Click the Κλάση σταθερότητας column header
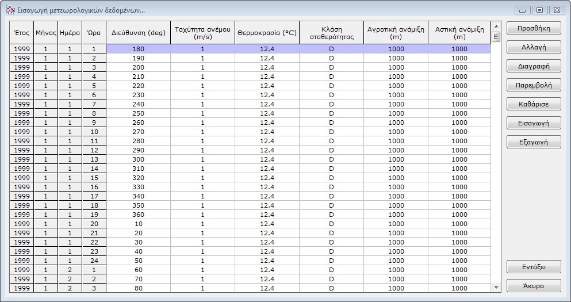Screen dimensions: 571x302 [x=331, y=33]
